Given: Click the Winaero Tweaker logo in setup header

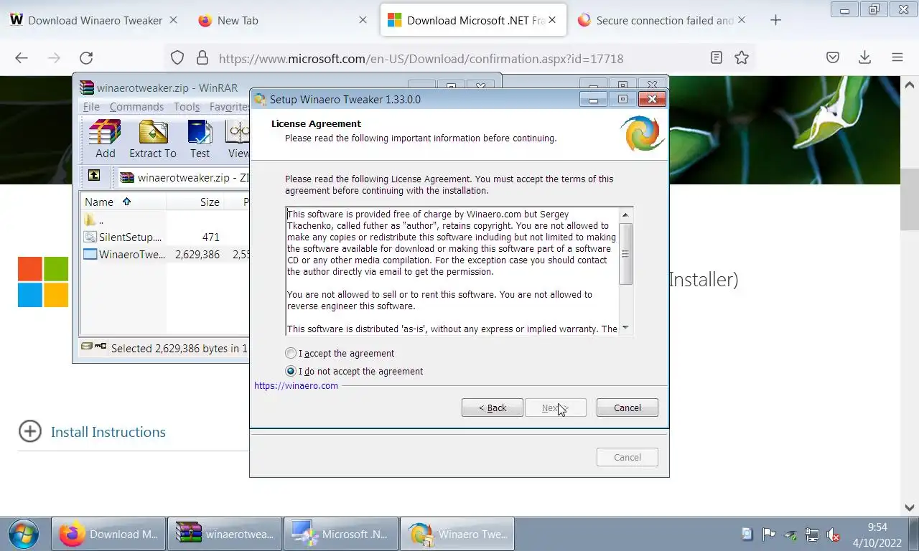Looking at the screenshot, I should coord(641,133).
